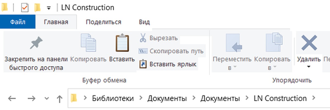The height and width of the screenshot is (110, 330).
Task: Open the Удалить dropdown arrow
Action: tap(309, 67)
